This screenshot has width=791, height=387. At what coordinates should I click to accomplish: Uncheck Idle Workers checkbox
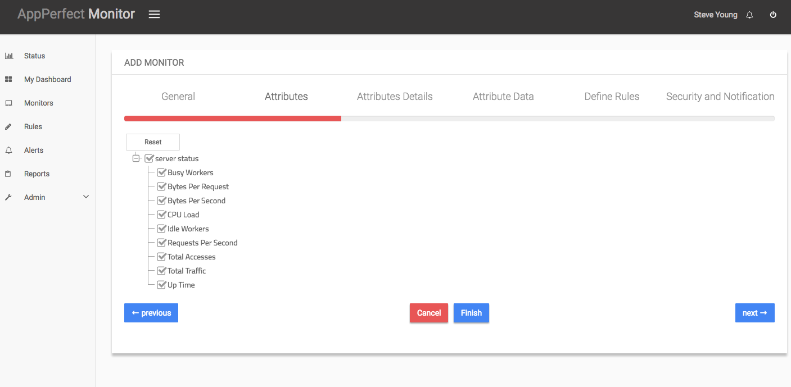point(161,229)
